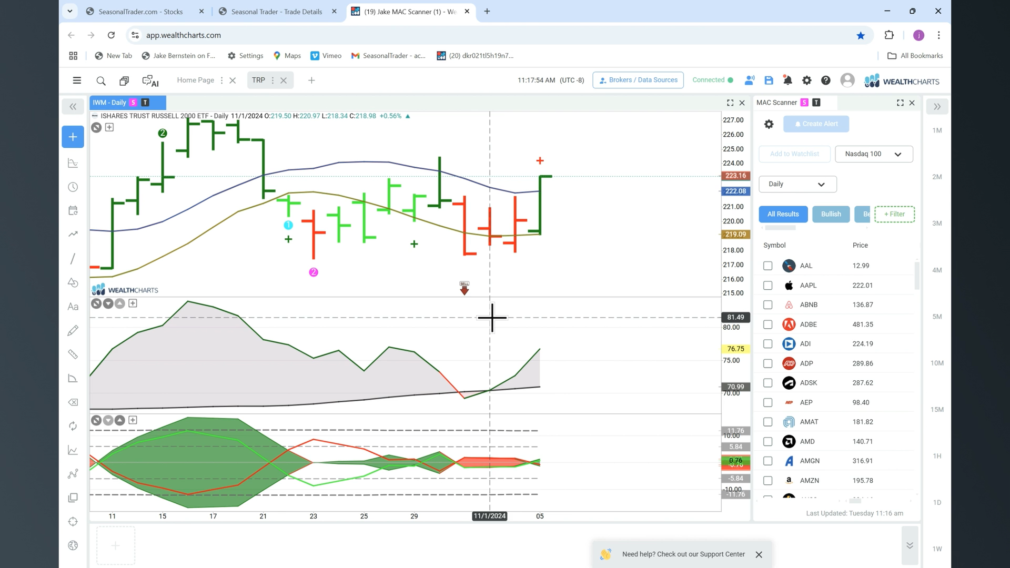Expand right panel with double chevron
Screen dimensions: 1010x568
point(937,107)
